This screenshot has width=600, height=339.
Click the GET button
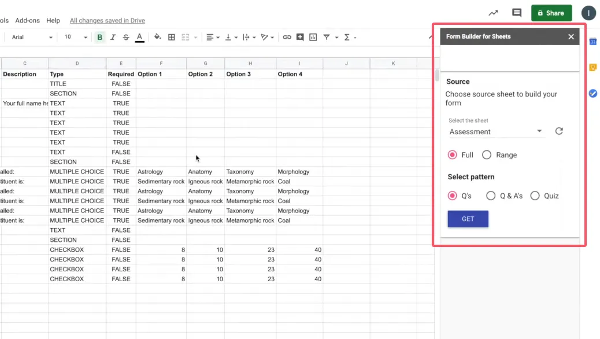tap(468, 219)
